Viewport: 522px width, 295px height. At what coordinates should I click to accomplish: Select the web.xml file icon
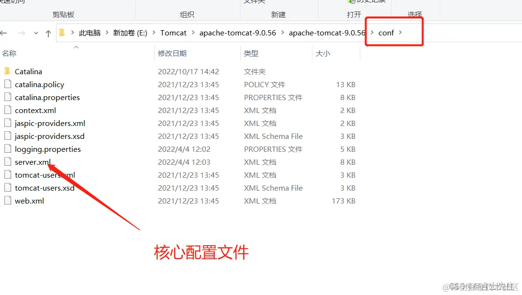point(8,201)
